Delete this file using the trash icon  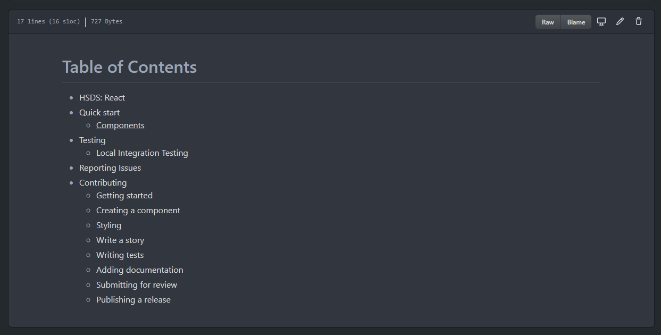[638, 21]
